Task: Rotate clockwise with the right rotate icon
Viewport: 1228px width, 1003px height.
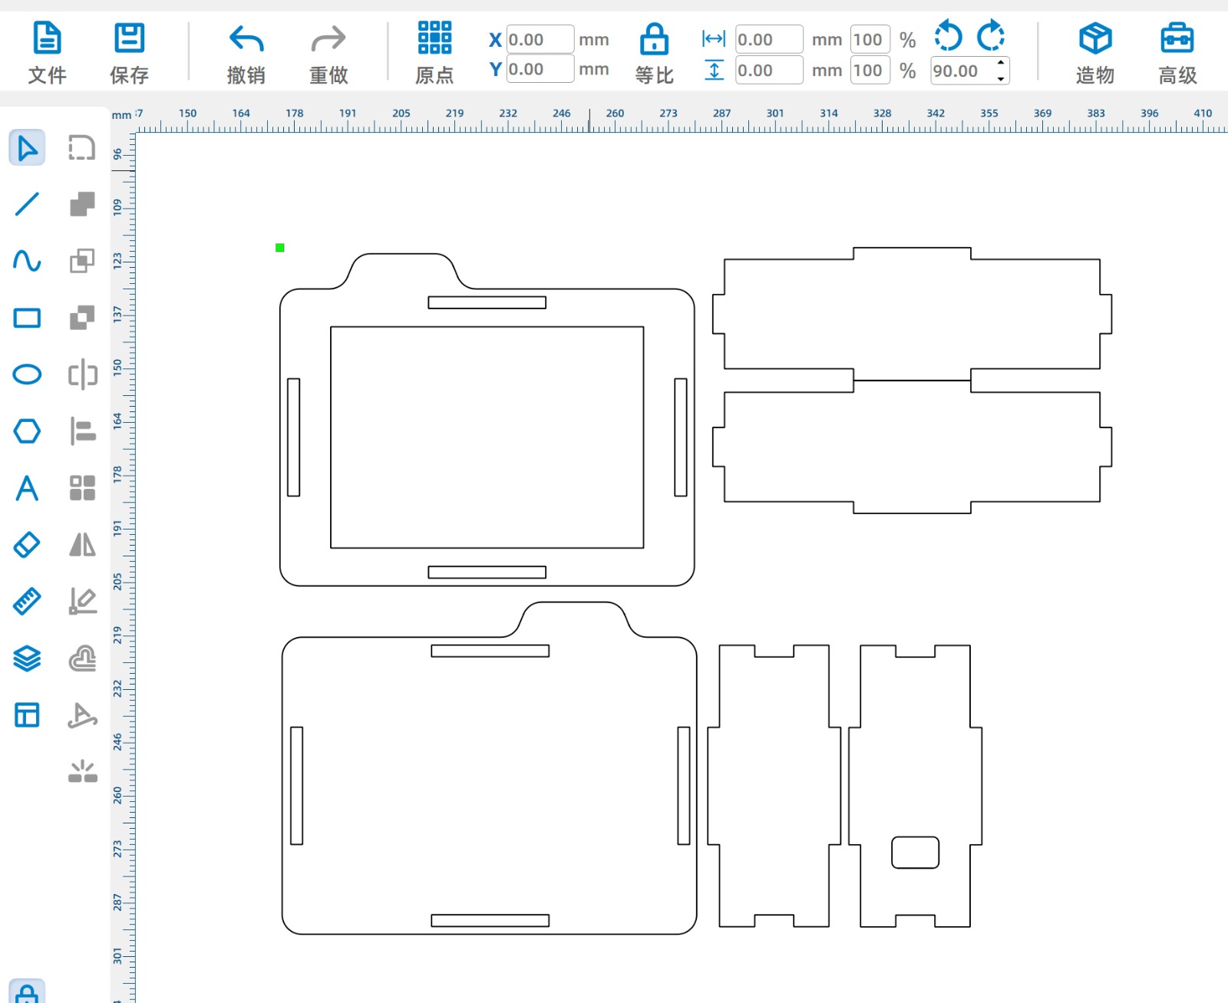Action: click(991, 36)
